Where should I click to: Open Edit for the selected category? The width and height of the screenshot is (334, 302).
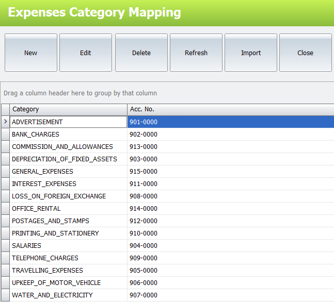point(86,53)
